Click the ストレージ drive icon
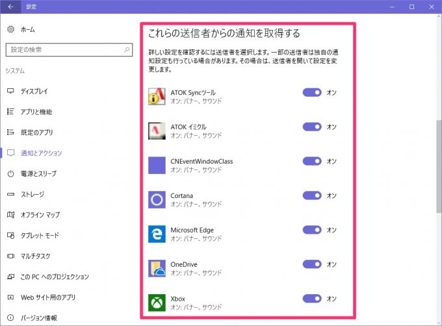The image size is (442, 326). click(x=10, y=194)
